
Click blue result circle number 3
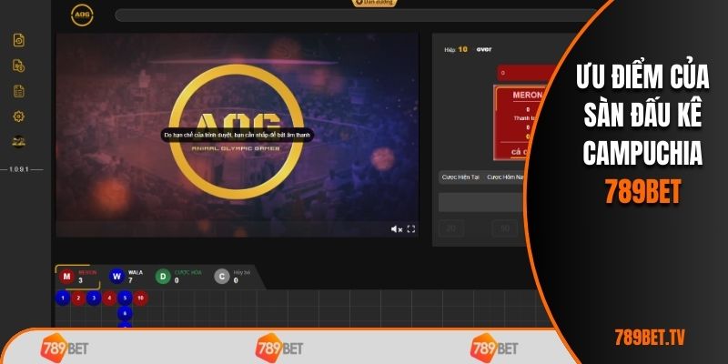coord(94,298)
